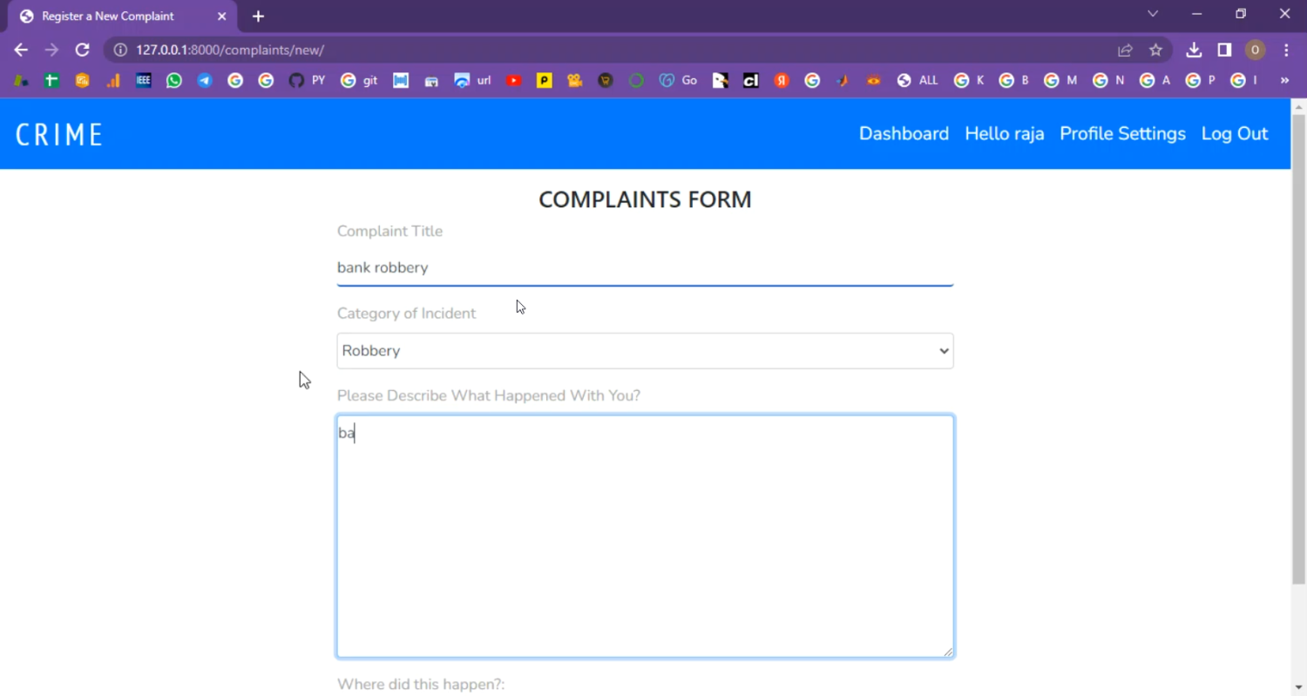View site information icon in address bar
This screenshot has height=696, width=1307.
(120, 50)
